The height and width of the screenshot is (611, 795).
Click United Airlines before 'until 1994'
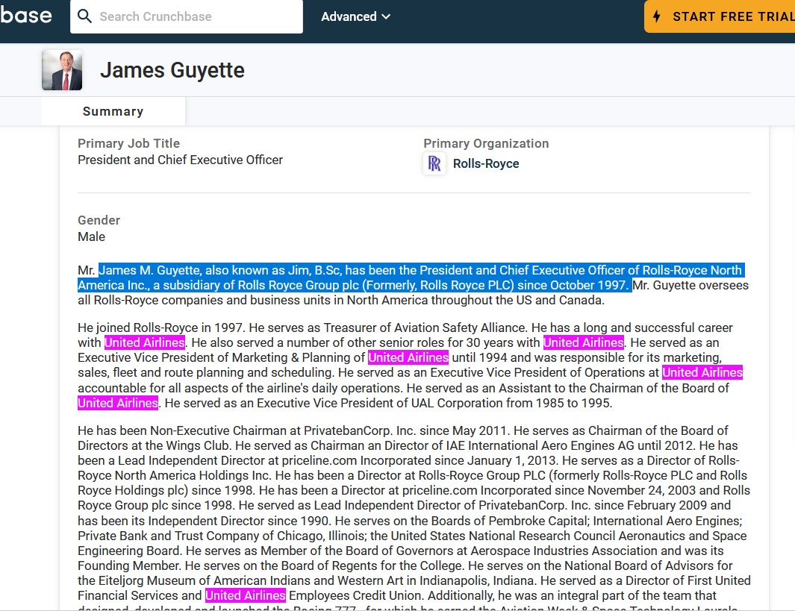click(x=408, y=357)
